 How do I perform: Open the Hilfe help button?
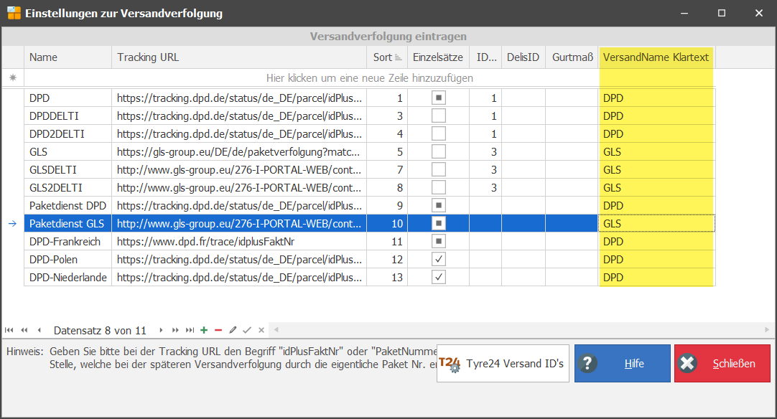click(623, 364)
